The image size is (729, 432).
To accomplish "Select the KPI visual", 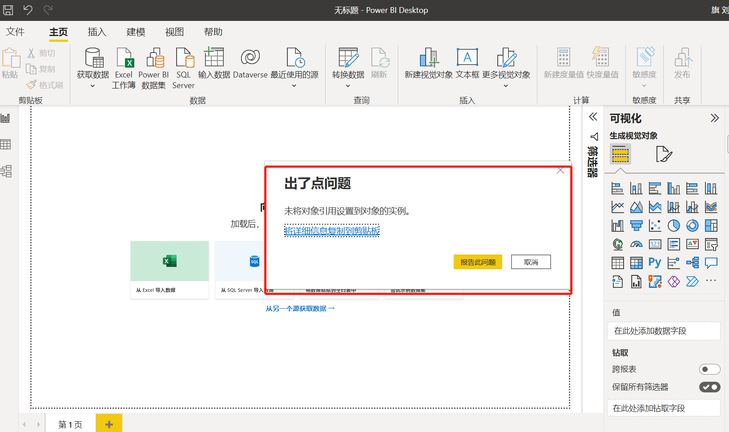I will [692, 244].
